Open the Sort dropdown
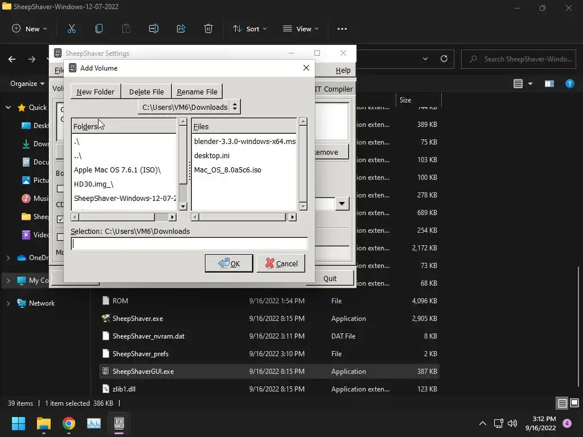The height and width of the screenshot is (437, 583). (249, 28)
